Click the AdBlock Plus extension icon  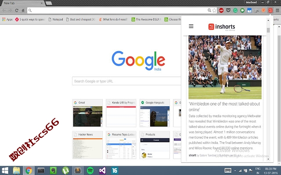(x=221, y=10)
